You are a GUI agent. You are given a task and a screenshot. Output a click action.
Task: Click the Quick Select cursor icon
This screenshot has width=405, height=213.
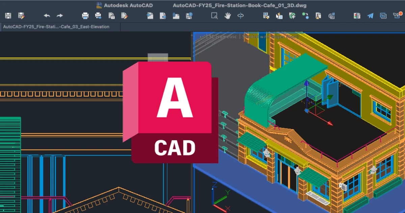pos(279,16)
